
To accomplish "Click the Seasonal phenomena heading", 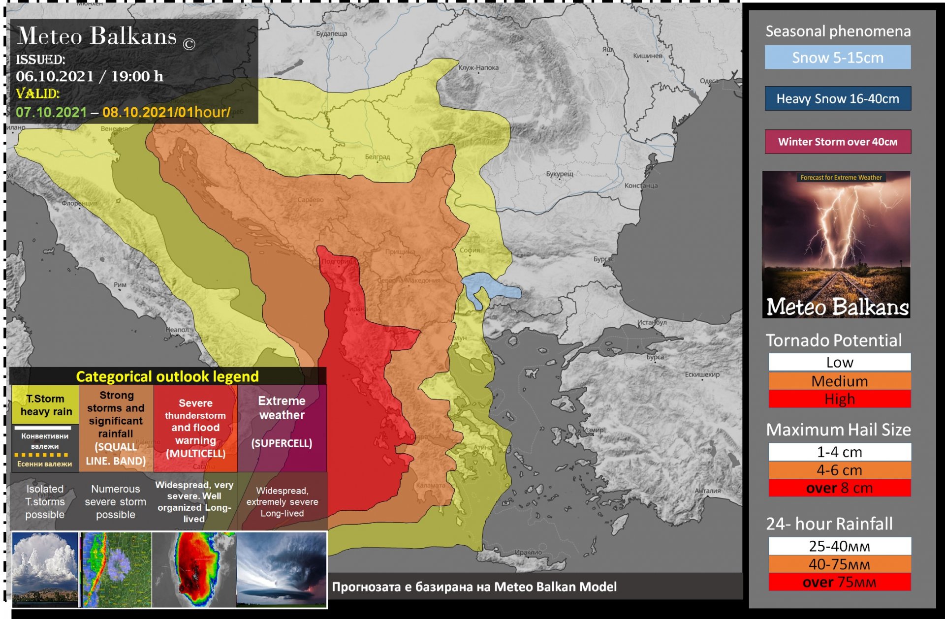I will (838, 31).
